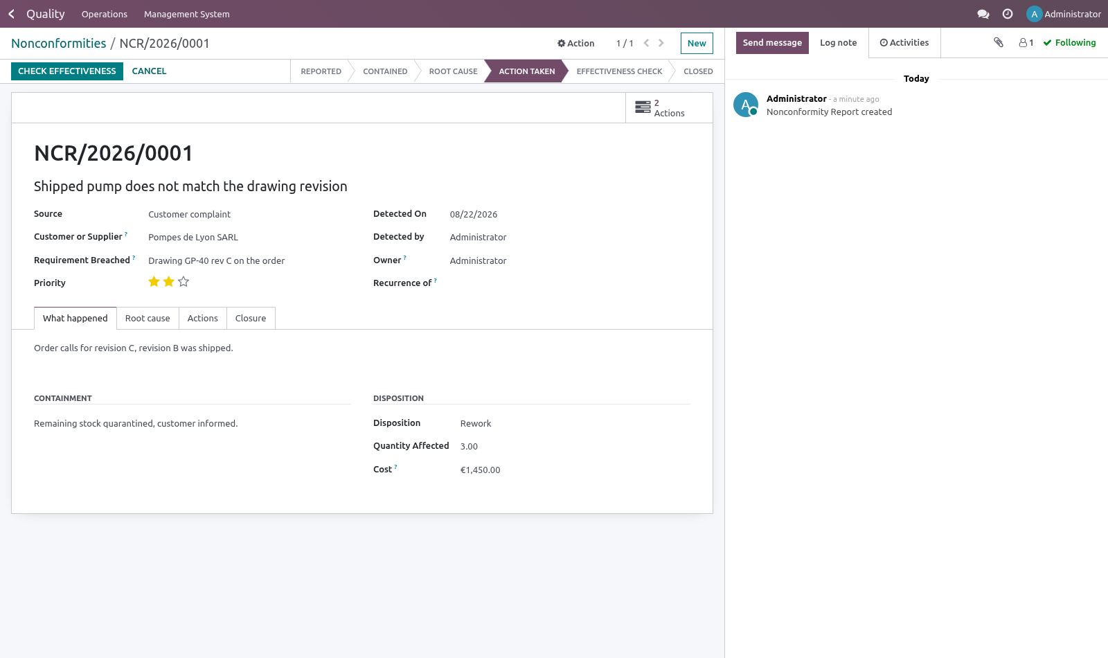
Task: Select the What happened tab
Action: coord(75,319)
